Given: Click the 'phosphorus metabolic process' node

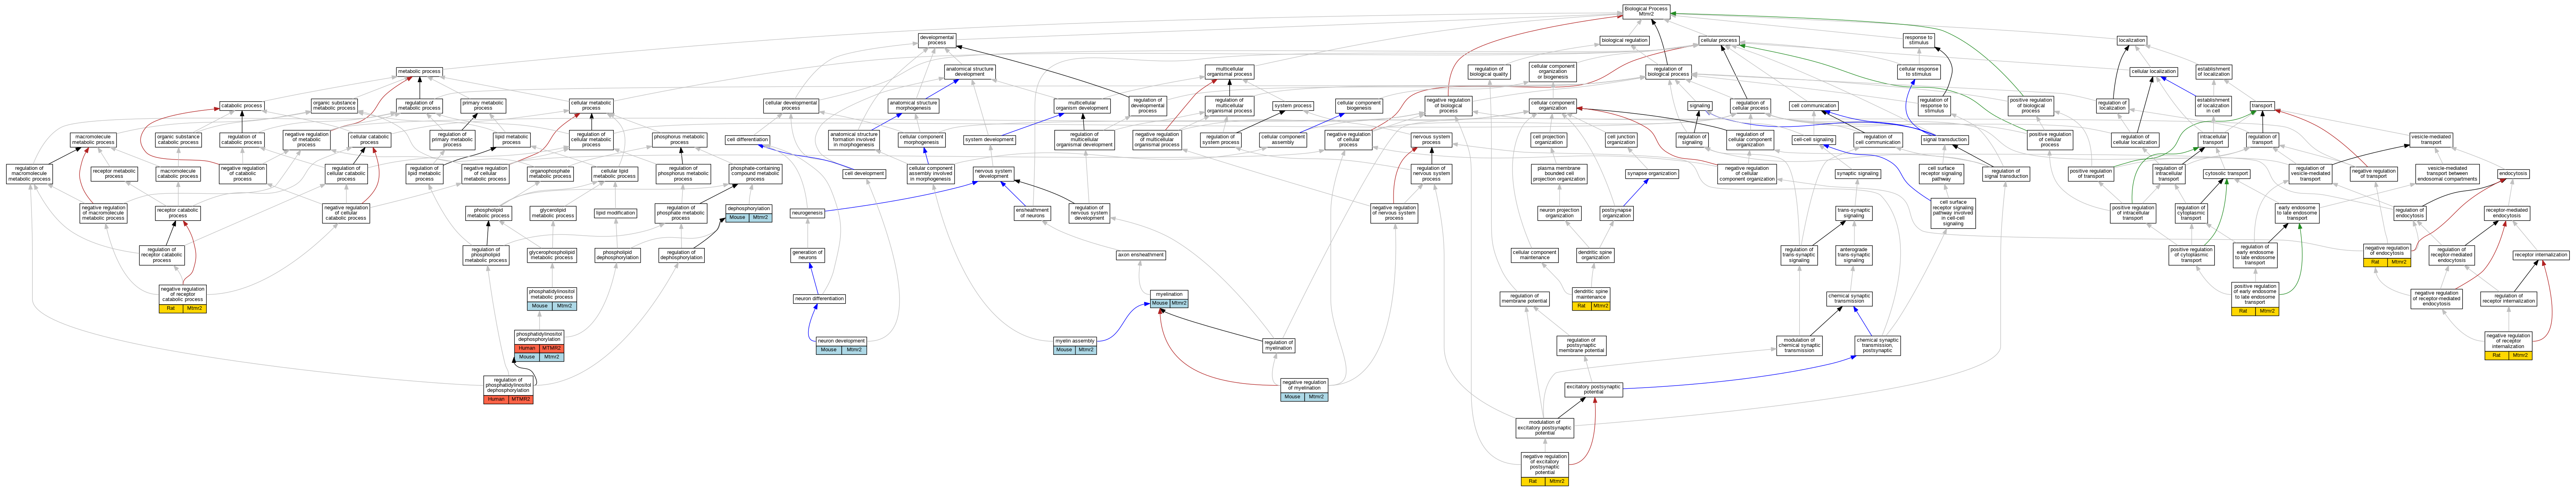Looking at the screenshot, I should click(x=679, y=139).
